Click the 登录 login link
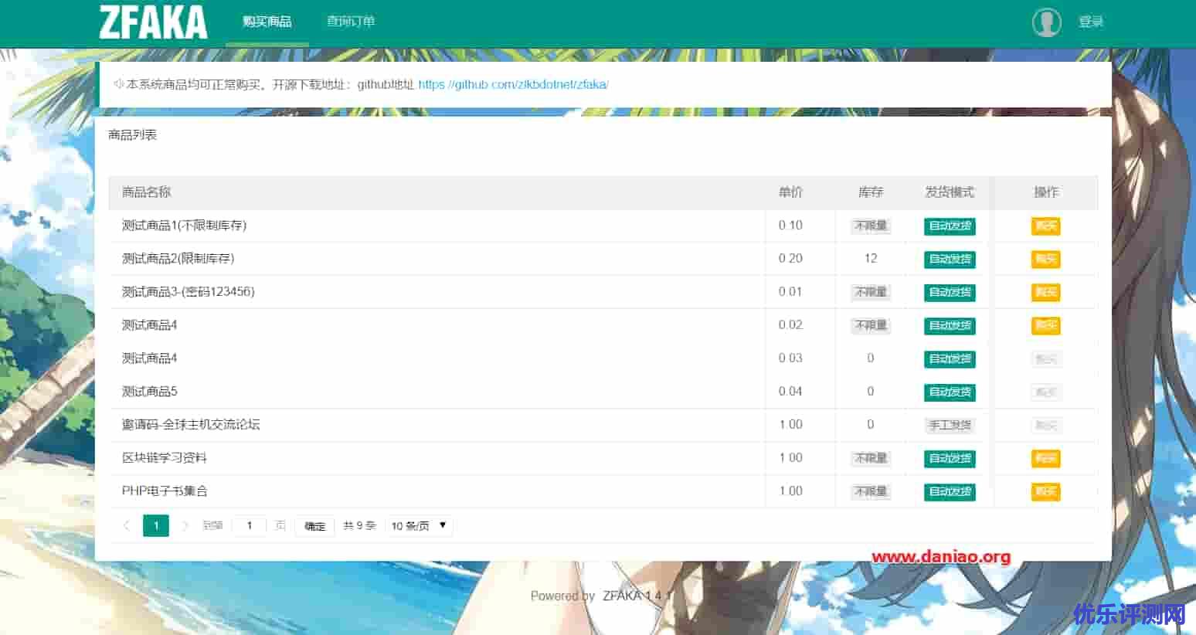The width and height of the screenshot is (1196, 635). [x=1091, y=22]
